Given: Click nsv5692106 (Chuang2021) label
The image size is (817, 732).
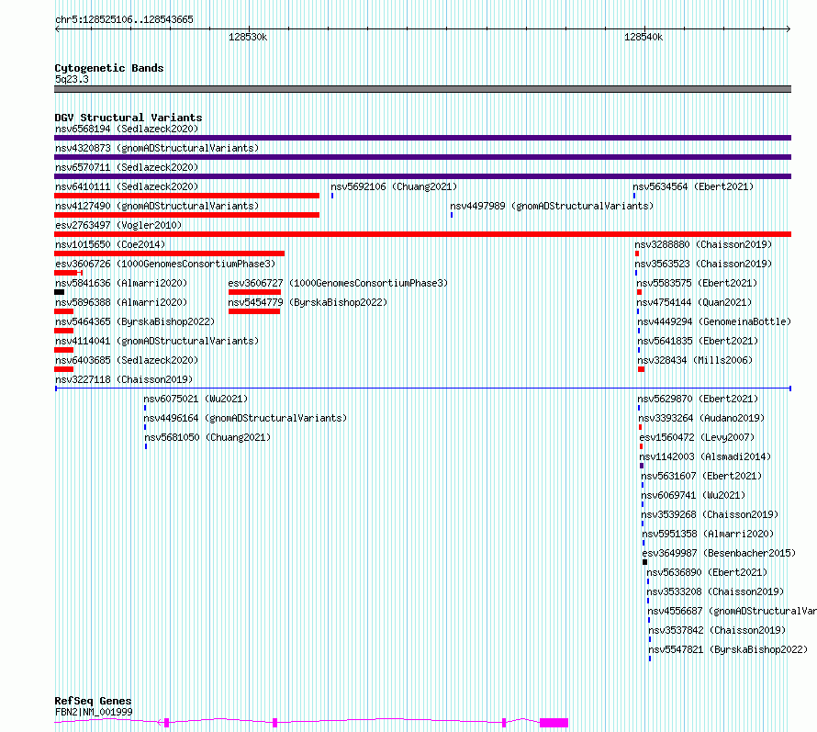Looking at the screenshot, I should pos(394,186).
